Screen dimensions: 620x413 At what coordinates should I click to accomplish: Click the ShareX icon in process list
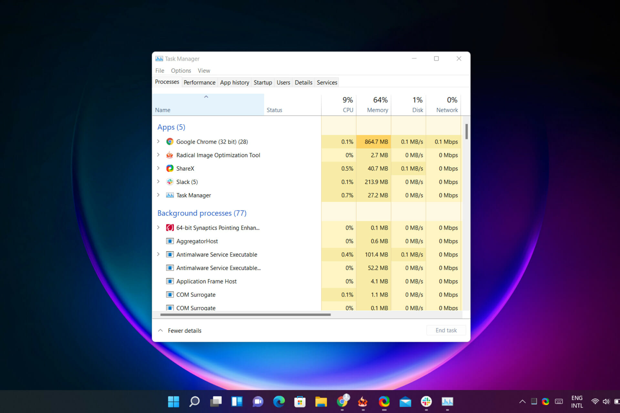click(170, 168)
